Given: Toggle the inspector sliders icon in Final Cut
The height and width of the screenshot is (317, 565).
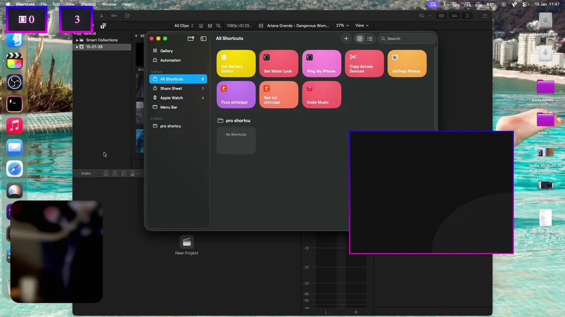Looking at the screenshot, I should tap(468, 16).
